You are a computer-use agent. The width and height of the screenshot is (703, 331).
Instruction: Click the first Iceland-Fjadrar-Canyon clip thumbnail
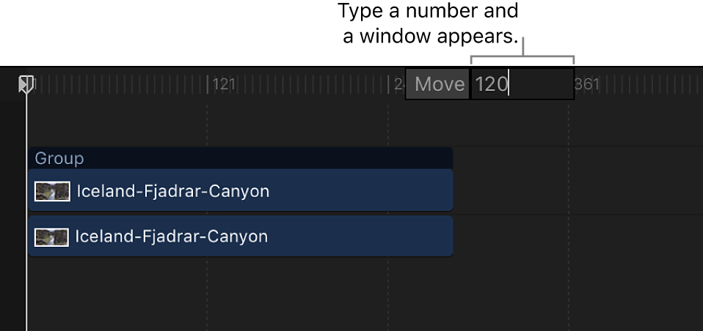pyautogui.click(x=52, y=192)
